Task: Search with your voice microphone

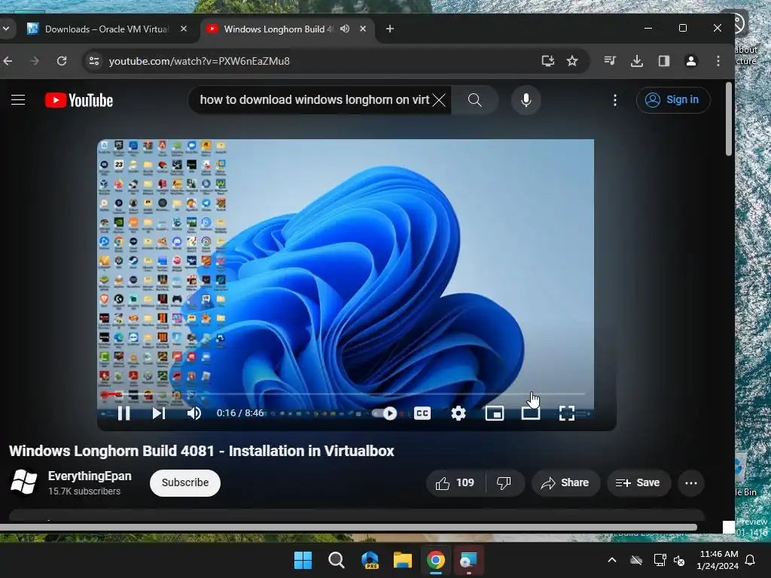Action: tap(526, 100)
